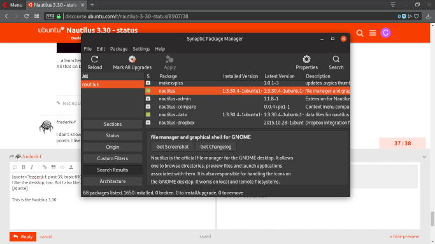Image resolution: width=435 pixels, height=244 pixels.
Task: Click the Status filter button
Action: (113, 135)
